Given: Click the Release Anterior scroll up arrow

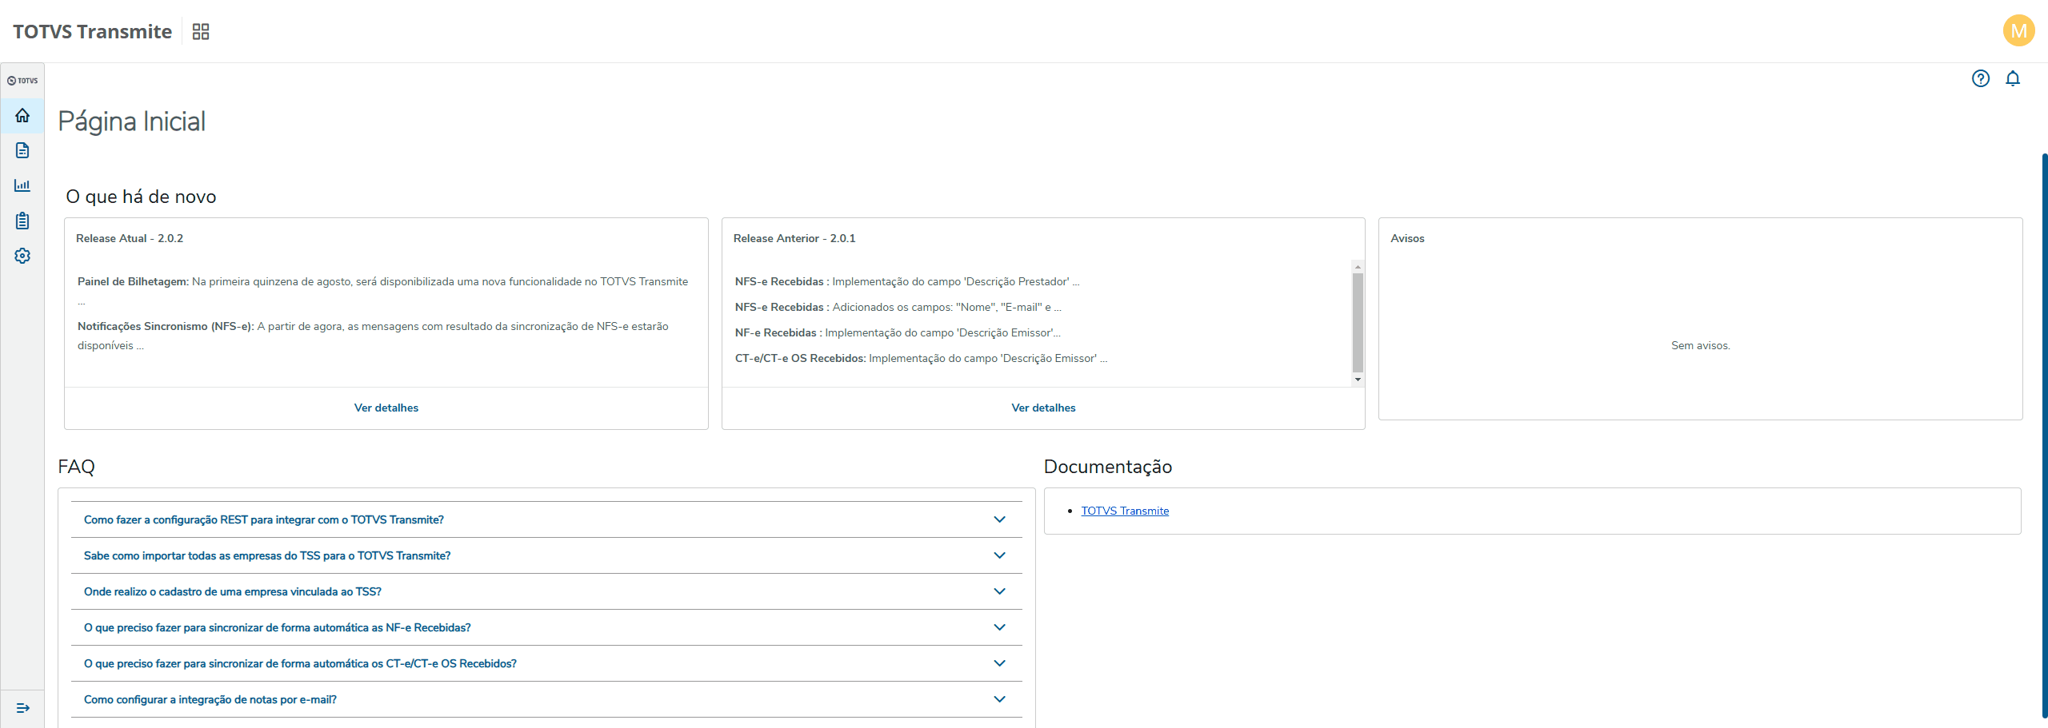Looking at the screenshot, I should click(x=1358, y=266).
